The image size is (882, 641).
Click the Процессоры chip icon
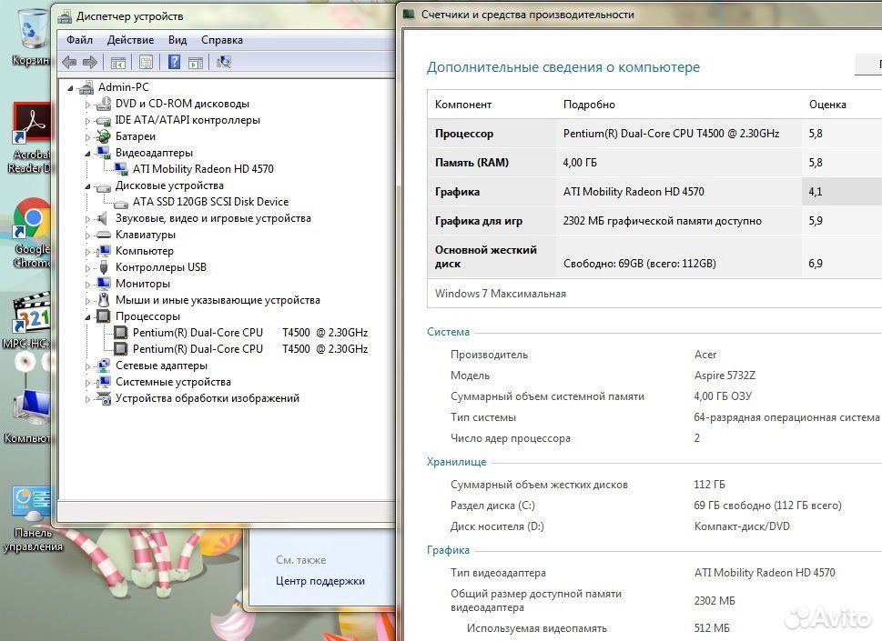coord(104,316)
